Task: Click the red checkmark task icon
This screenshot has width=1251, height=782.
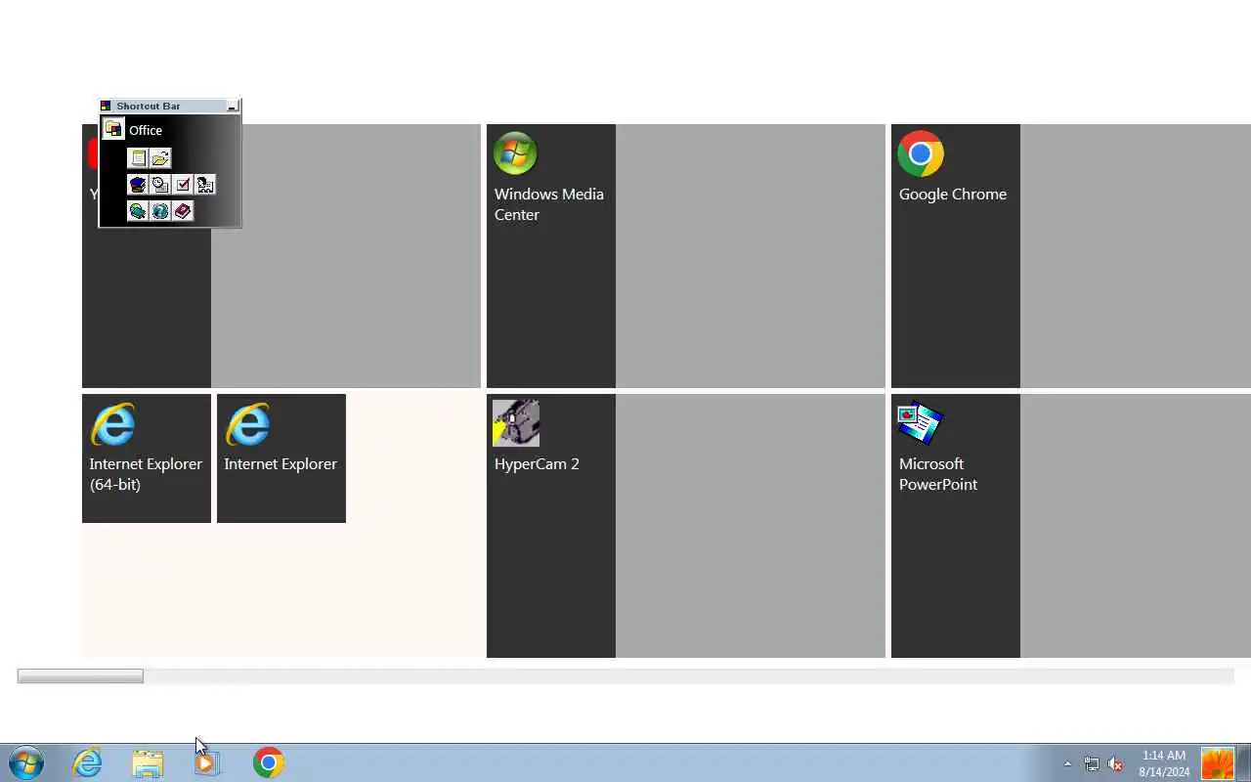Action: pyautogui.click(x=183, y=185)
